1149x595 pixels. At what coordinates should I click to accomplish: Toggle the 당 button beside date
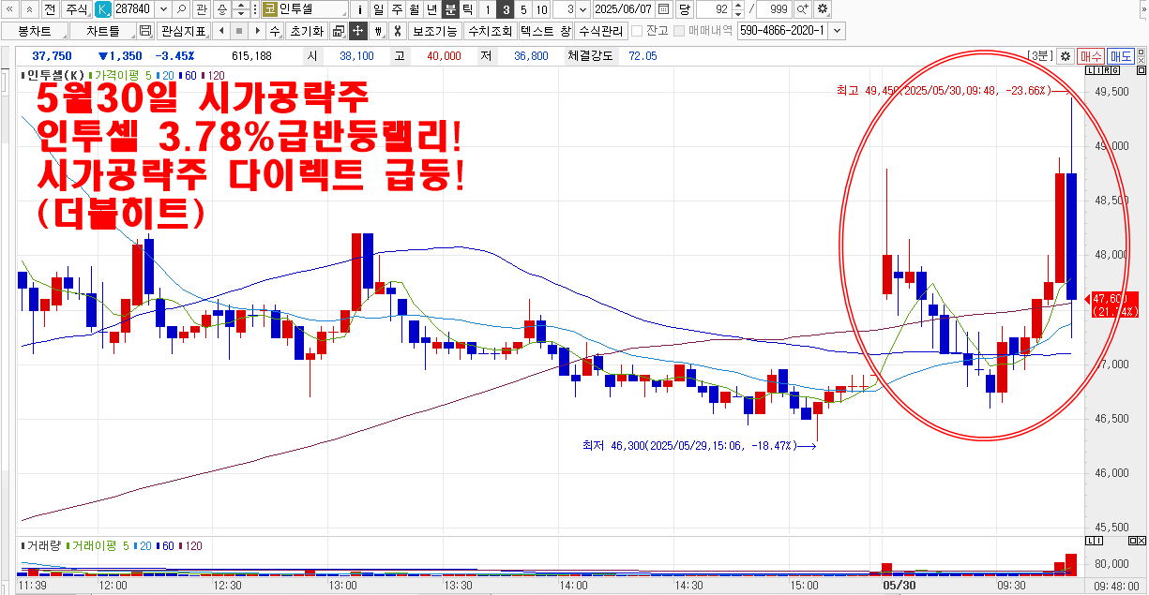684,9
